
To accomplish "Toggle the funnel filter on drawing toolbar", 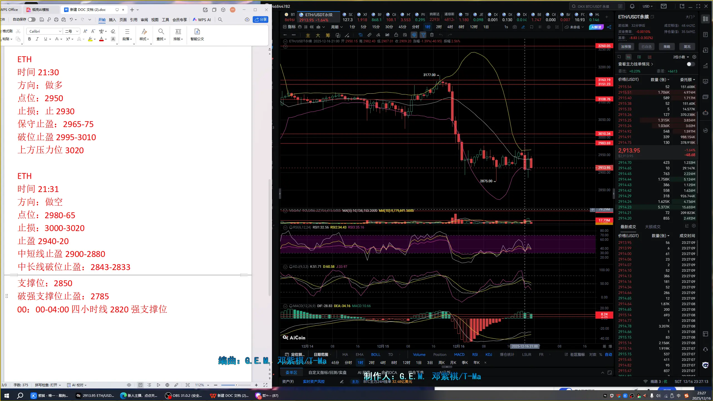I will [423, 35].
